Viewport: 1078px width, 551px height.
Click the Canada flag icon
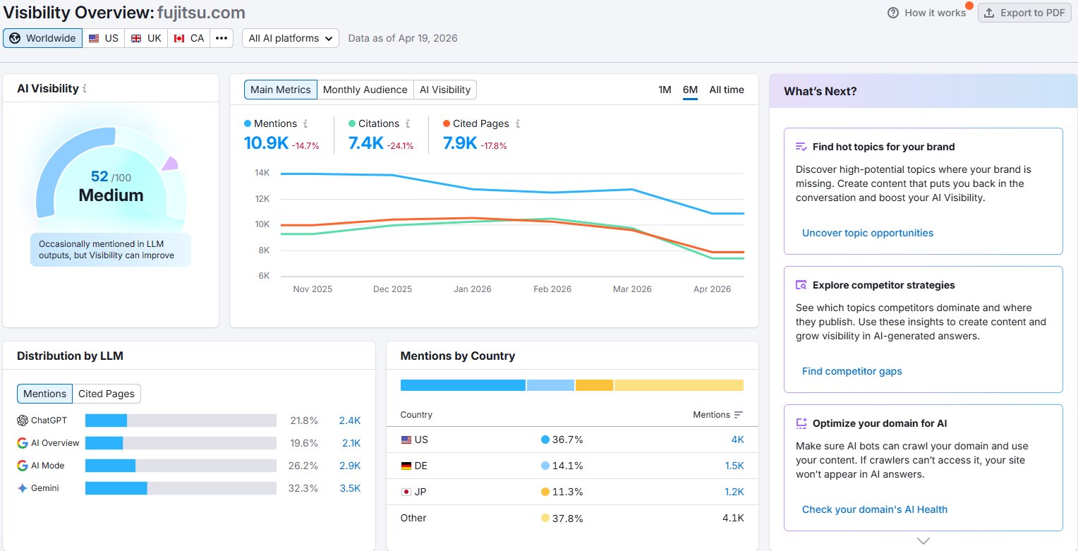pos(179,38)
